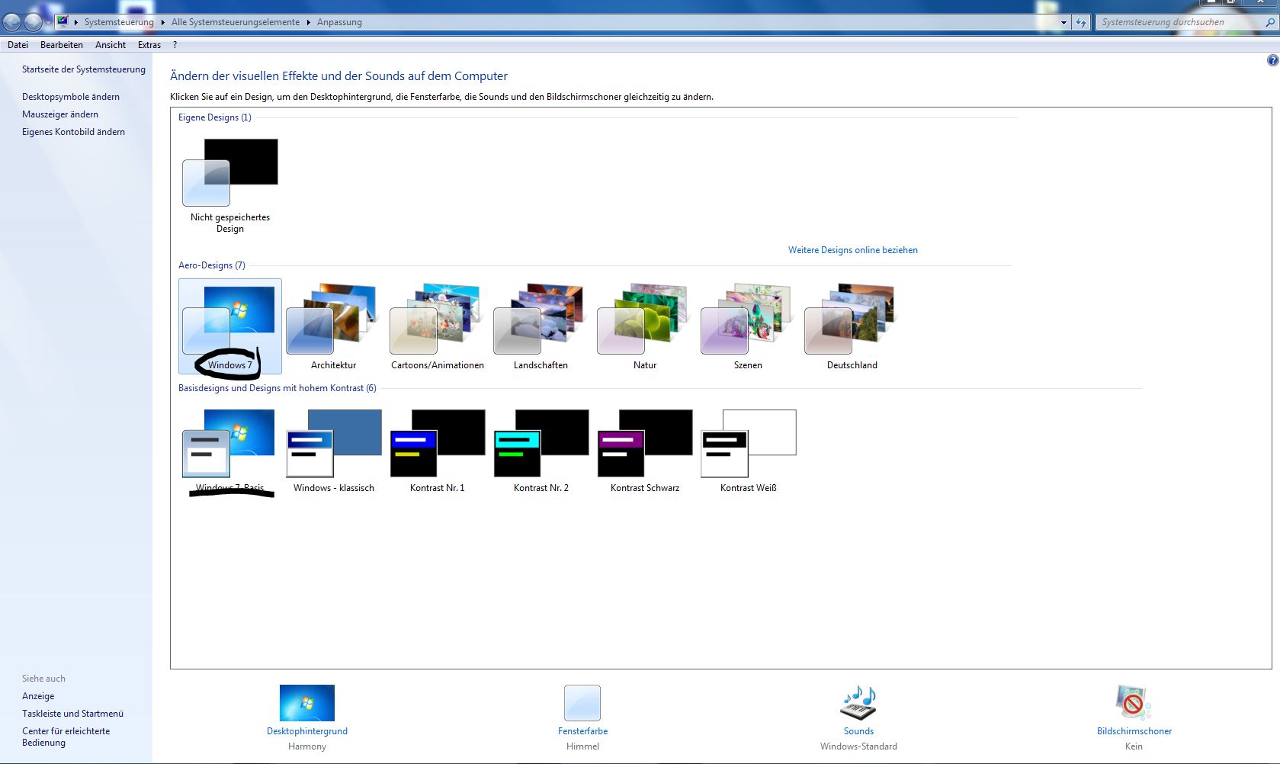Screen dimensions: 1280x764
Task: Pick the Natur theme
Action: (645, 326)
